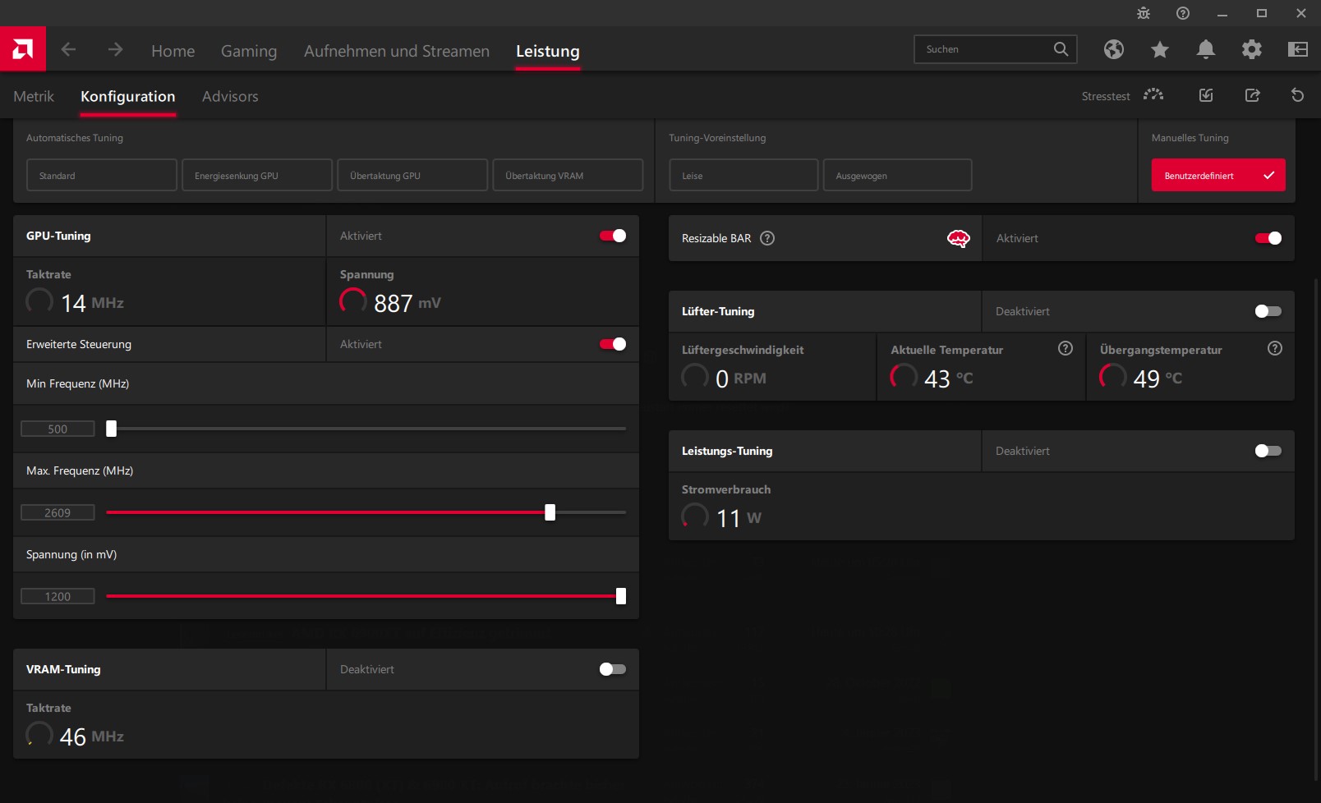Click the export profile icon
Image resolution: width=1321 pixels, height=803 pixels.
coord(1252,95)
